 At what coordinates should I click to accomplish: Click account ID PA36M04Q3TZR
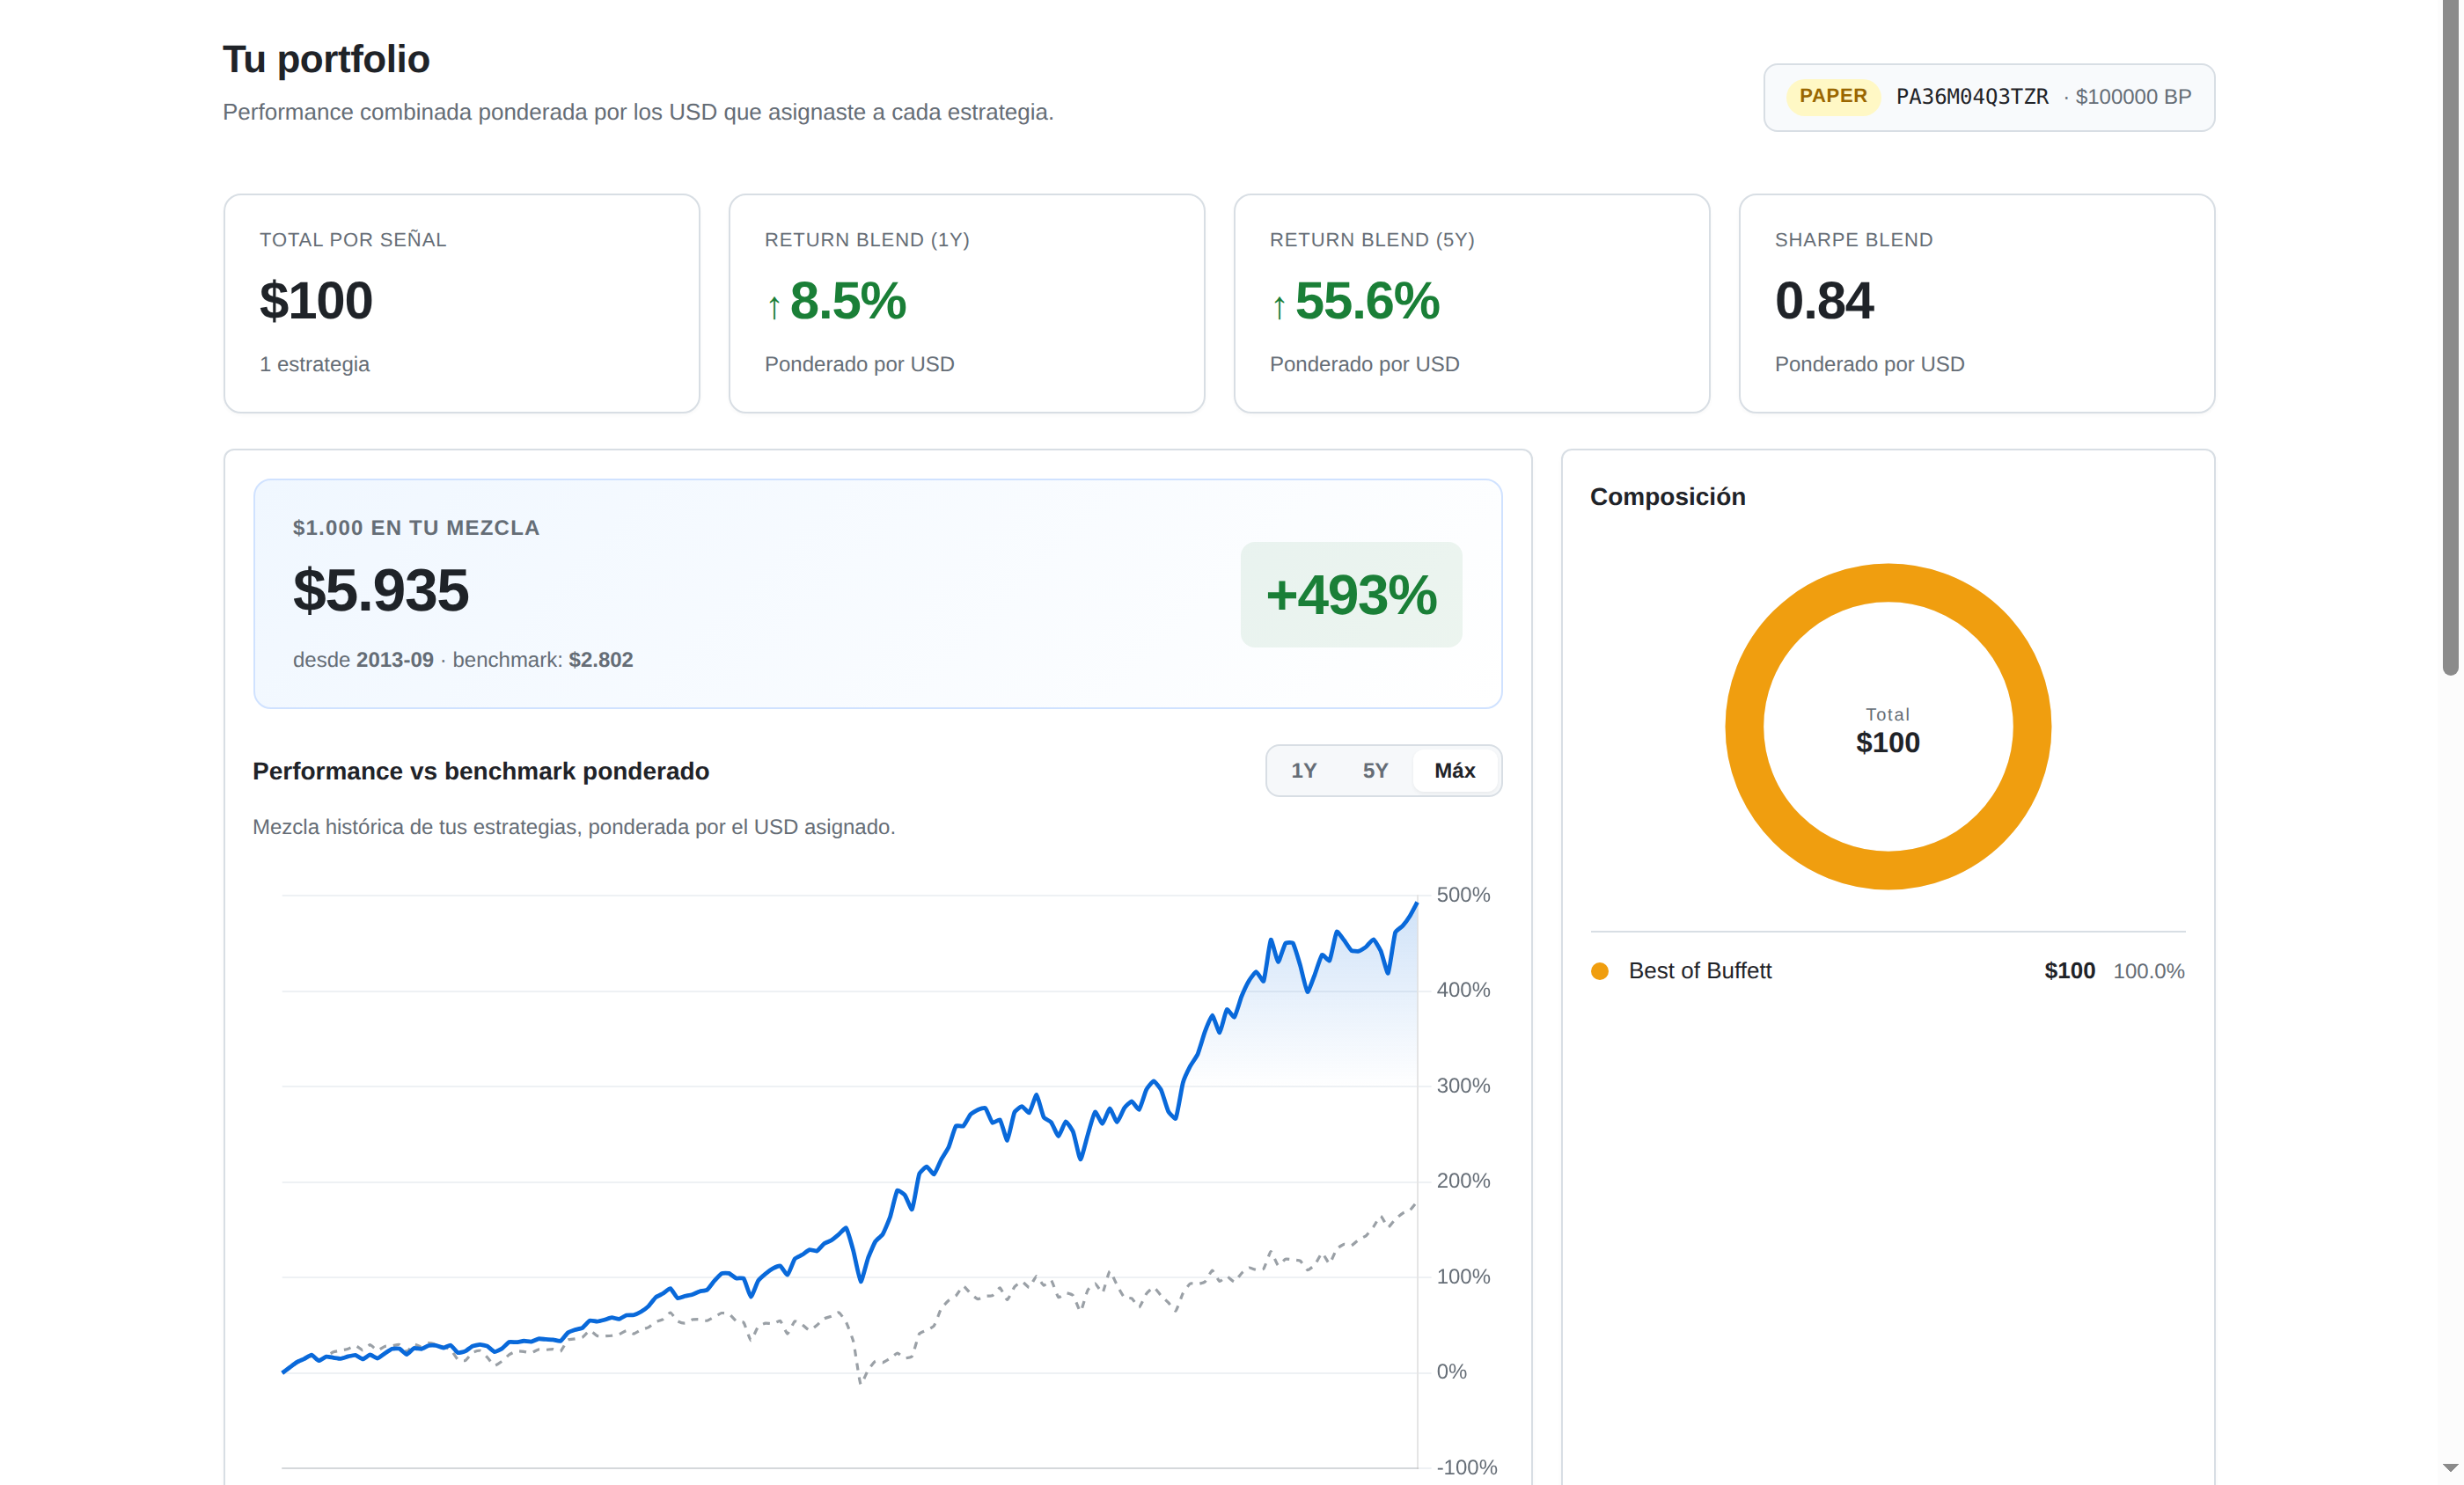[x=1971, y=97]
